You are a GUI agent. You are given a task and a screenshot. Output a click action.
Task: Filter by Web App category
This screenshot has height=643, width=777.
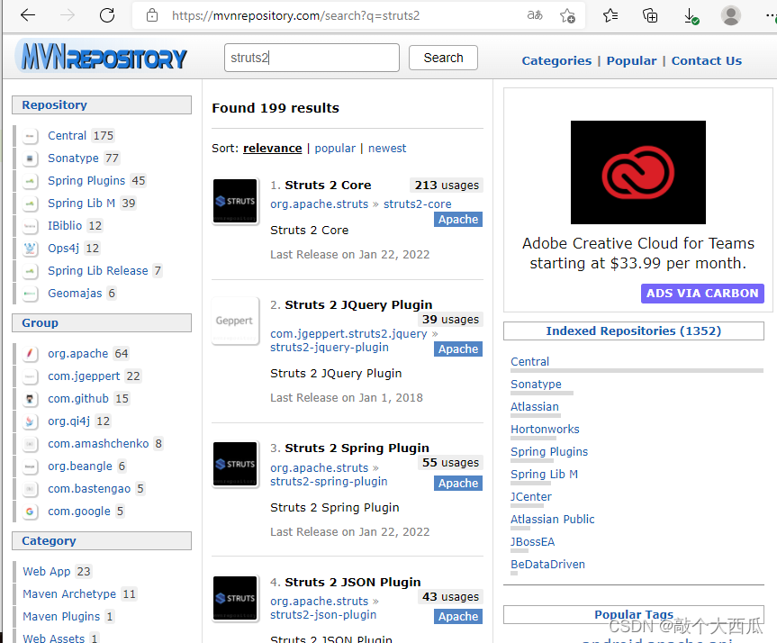pos(47,571)
